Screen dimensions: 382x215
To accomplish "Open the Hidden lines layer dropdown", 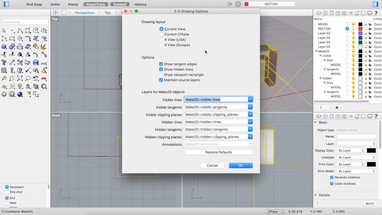I will pos(250,122).
